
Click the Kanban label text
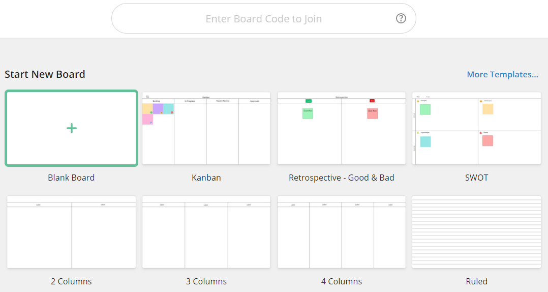point(206,178)
